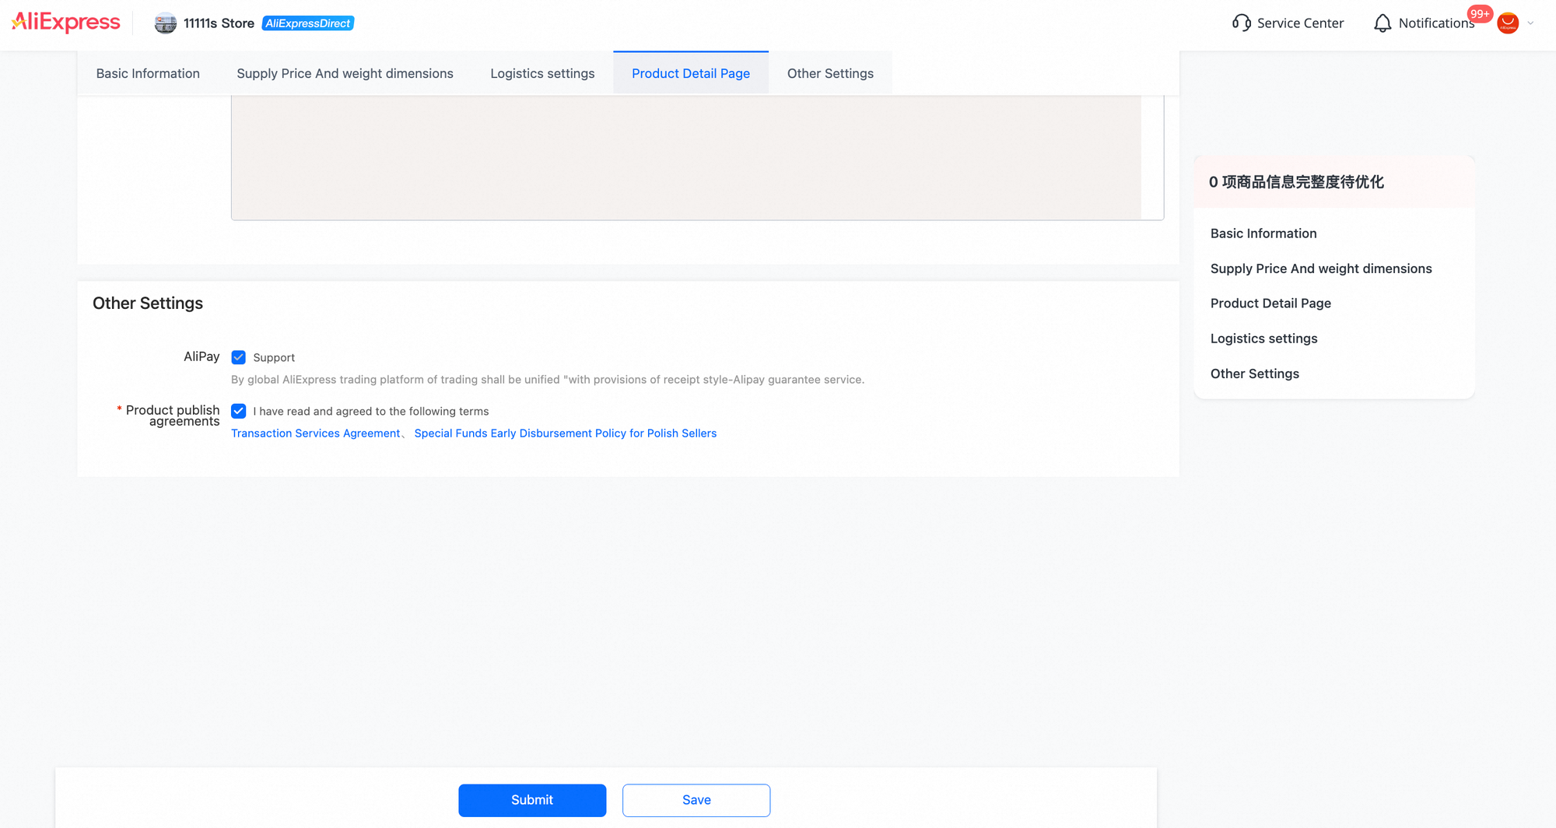Click the Other Settings section heading
This screenshot has width=1556, height=828.
click(148, 303)
